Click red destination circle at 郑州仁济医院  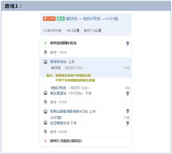(45, 141)
